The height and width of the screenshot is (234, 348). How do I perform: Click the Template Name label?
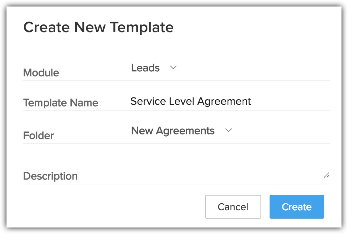coord(61,103)
